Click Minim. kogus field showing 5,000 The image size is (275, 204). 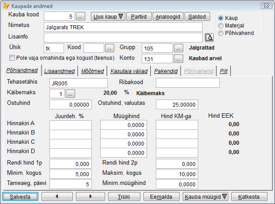(71, 174)
